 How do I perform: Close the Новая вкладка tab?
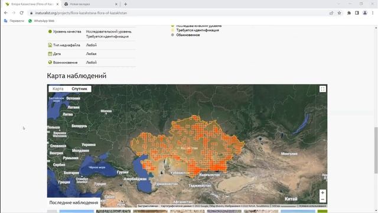coord(116,4)
